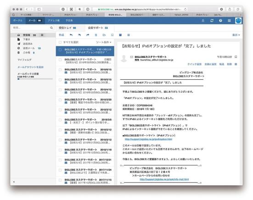253x200 pixels.
Task: Click 作成 to compose mail
Action: coord(62,35)
